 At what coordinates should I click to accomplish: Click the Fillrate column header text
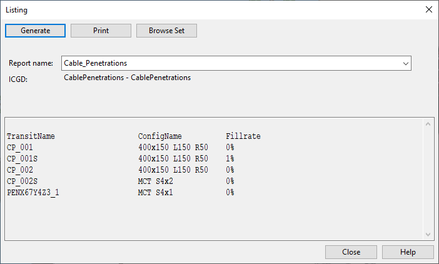pos(243,136)
